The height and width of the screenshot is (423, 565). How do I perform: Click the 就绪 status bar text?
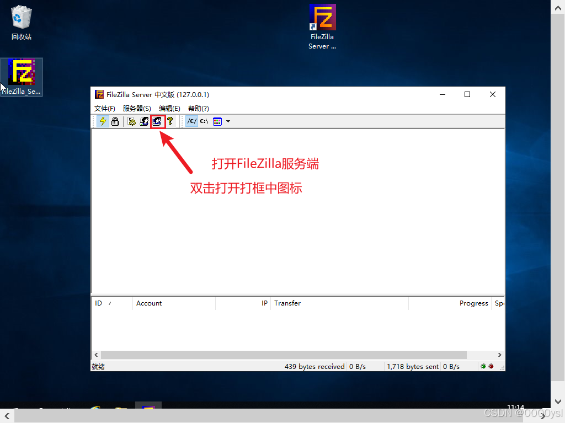[98, 367]
